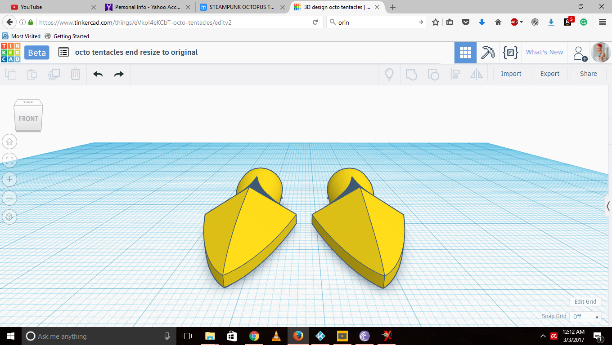Open Most Visited bookmarks folder
612x345 pixels.
(21, 36)
